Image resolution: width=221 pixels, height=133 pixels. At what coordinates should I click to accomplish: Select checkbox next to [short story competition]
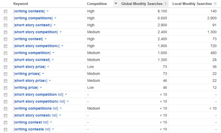click(5, 32)
